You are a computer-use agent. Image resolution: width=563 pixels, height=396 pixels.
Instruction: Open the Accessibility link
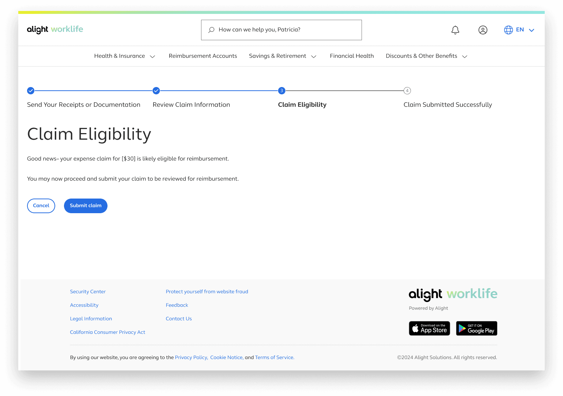pos(84,305)
